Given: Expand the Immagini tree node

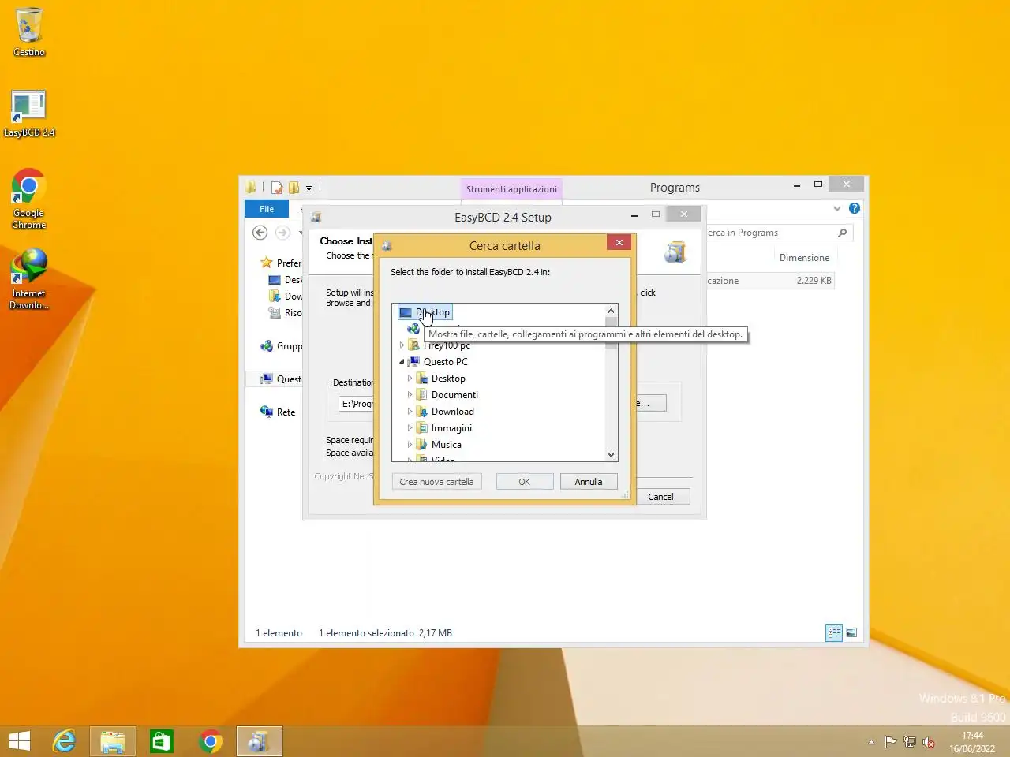Looking at the screenshot, I should pyautogui.click(x=410, y=428).
